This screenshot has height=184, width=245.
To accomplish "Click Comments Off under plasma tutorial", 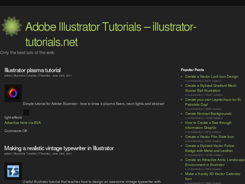I will pyautogui.click(x=16, y=131).
